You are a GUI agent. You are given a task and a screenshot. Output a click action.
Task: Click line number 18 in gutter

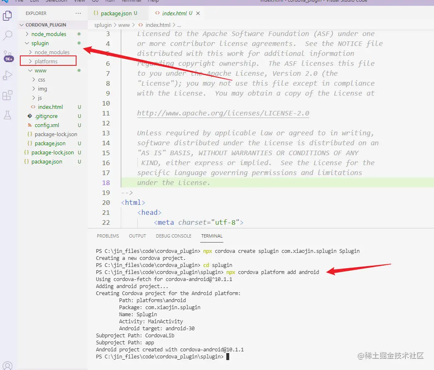[106, 183]
